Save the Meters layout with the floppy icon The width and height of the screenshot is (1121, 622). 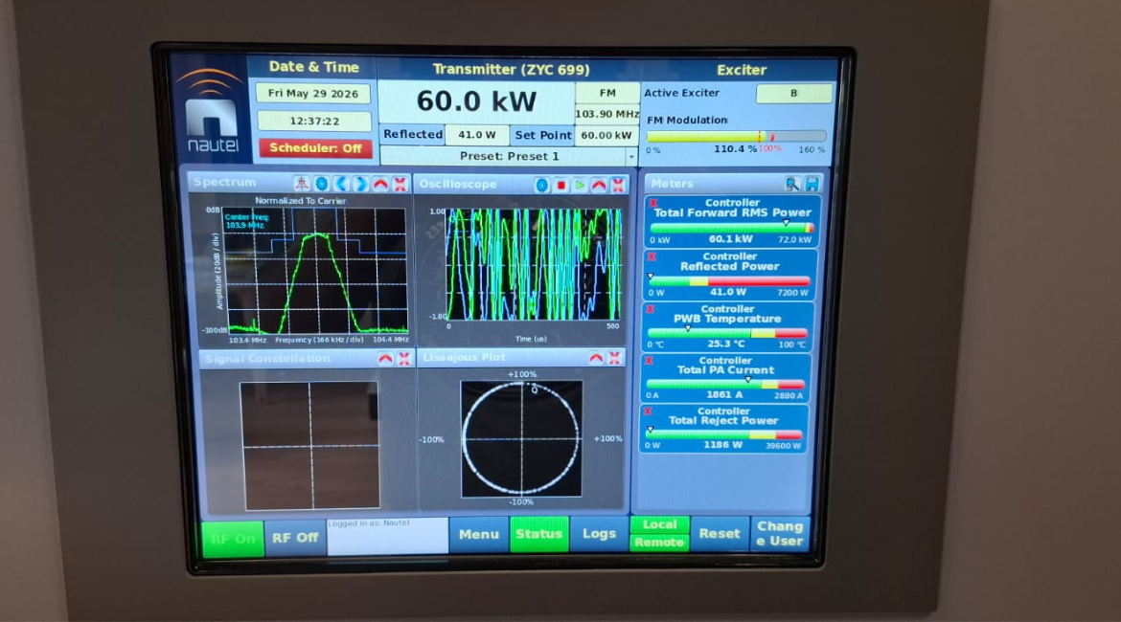812,185
